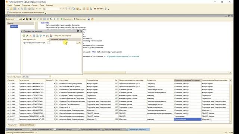Open the Способ выгрузки dropdown
Image resolution: width=239 pixels, height=134 pixels.
coord(50,77)
